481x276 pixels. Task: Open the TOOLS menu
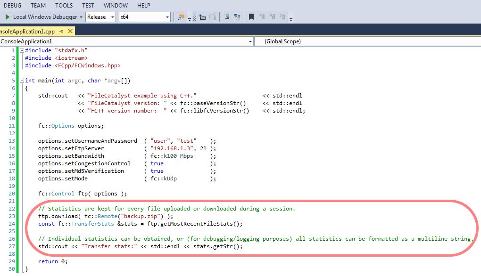pos(64,5)
